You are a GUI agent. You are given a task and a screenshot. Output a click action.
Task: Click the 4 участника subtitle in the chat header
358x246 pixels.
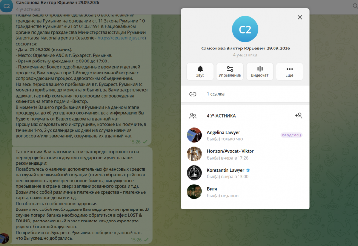pyautogui.click(x=28, y=10)
